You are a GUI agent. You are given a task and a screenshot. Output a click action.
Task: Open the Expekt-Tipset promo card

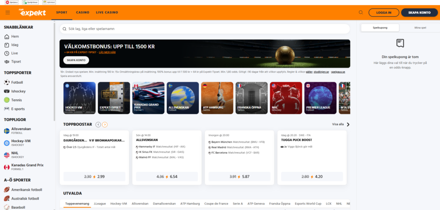point(114,98)
